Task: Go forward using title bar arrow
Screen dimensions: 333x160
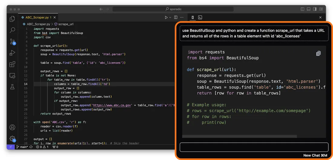Action: point(107,9)
